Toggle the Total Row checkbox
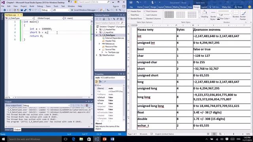The image size is (253, 142). [x=129, y=15]
